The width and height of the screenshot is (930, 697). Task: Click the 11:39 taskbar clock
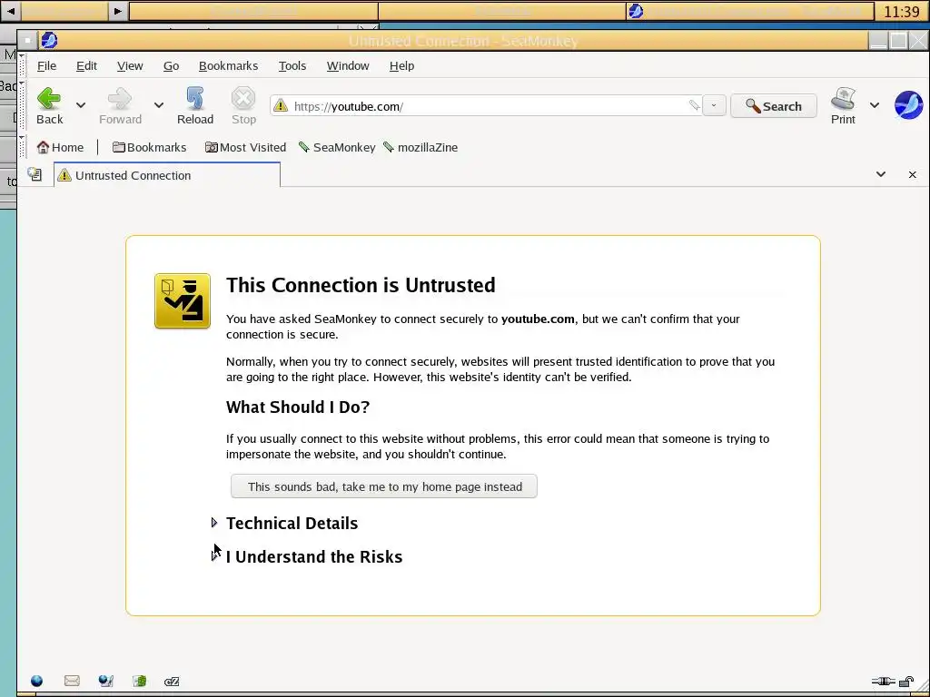pyautogui.click(x=902, y=11)
